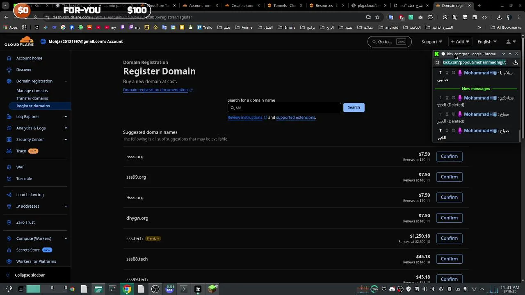The height and width of the screenshot is (295, 525).
Task: Expand the Security Center section
Action: pyautogui.click(x=66, y=140)
